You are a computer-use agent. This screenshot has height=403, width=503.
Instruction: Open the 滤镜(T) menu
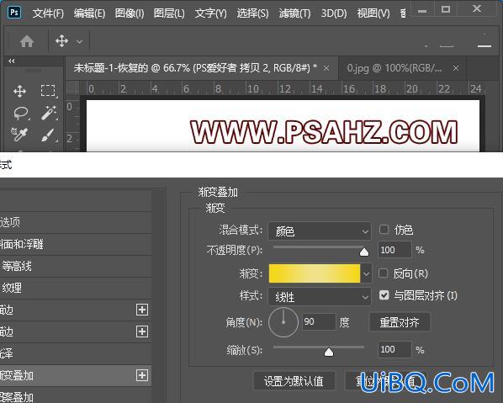click(x=294, y=13)
